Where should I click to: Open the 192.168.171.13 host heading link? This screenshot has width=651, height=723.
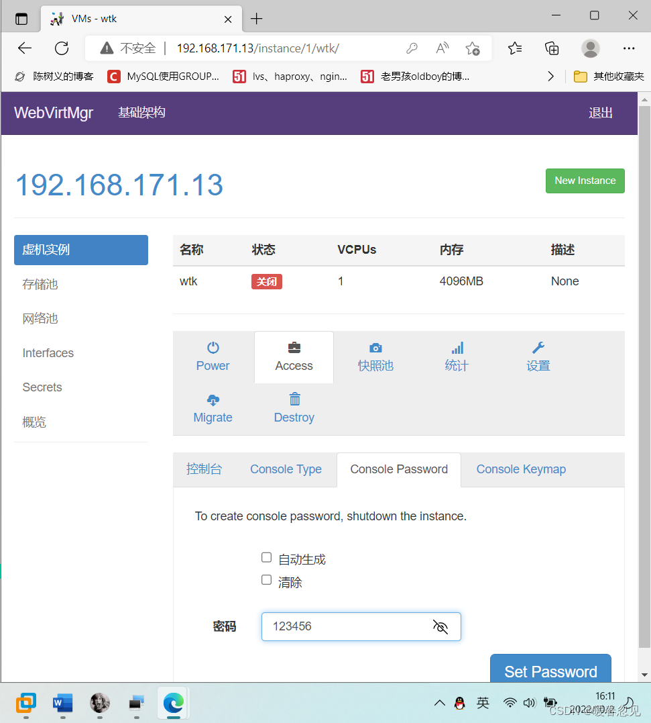119,185
